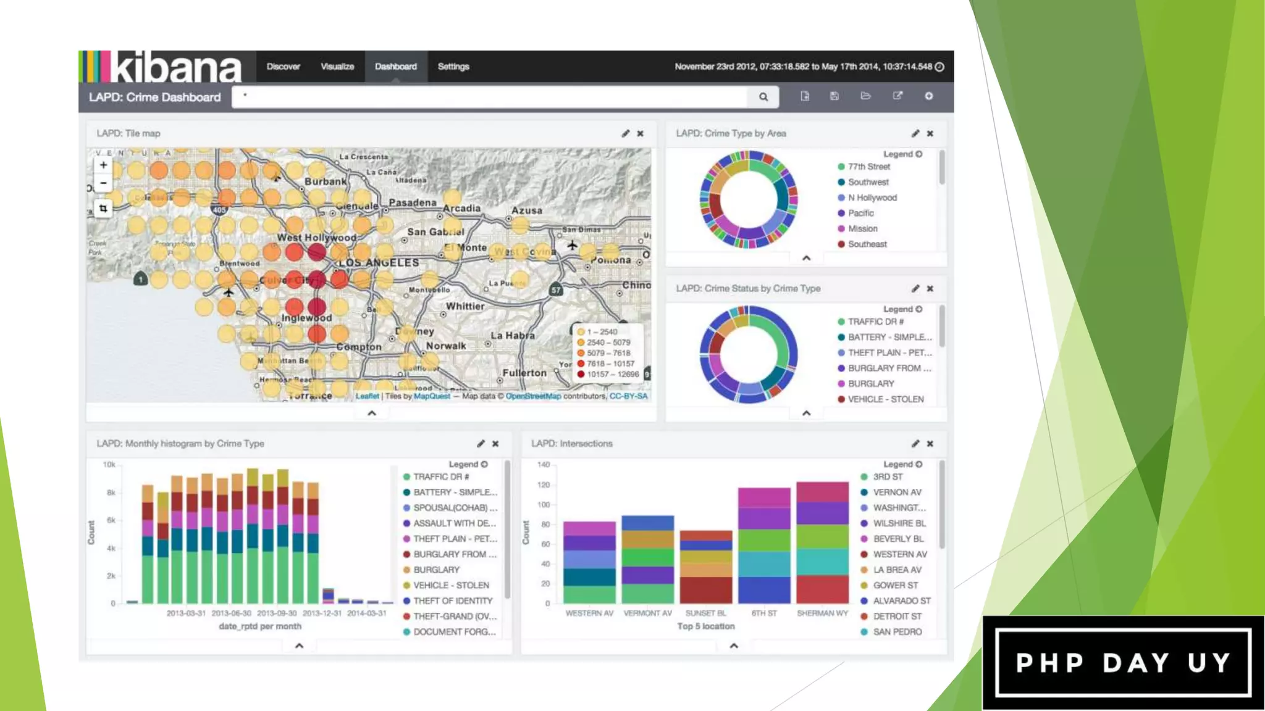Edit the Tile map panel with pencil
Image resolution: width=1265 pixels, height=711 pixels.
626,133
